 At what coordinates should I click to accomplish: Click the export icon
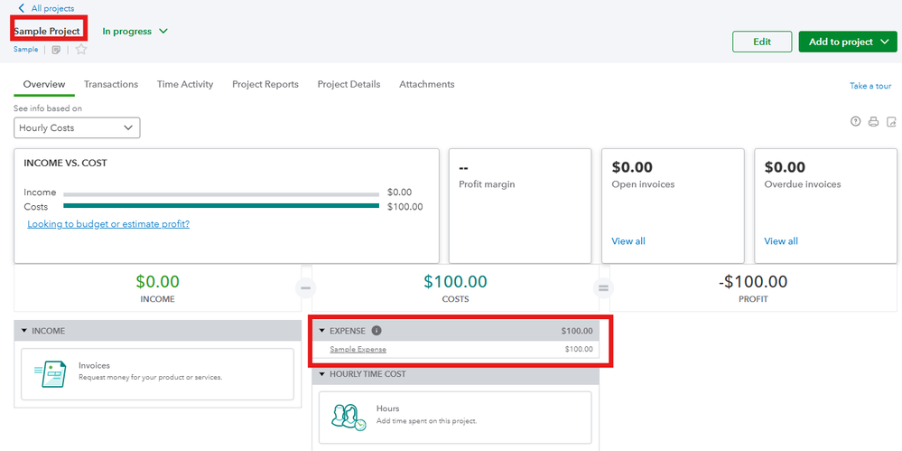(891, 122)
